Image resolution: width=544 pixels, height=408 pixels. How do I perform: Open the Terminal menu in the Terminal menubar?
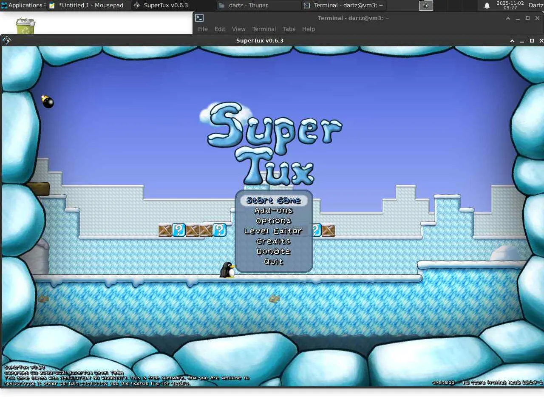click(264, 29)
